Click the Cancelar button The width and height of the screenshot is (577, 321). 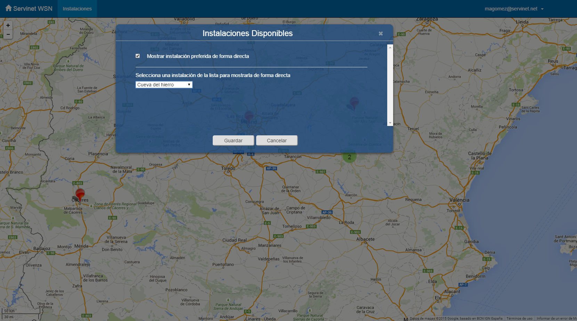(x=277, y=141)
